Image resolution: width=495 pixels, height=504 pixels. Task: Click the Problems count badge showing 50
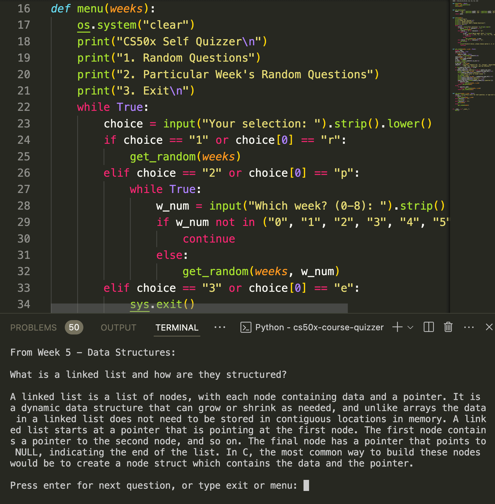pos(74,327)
